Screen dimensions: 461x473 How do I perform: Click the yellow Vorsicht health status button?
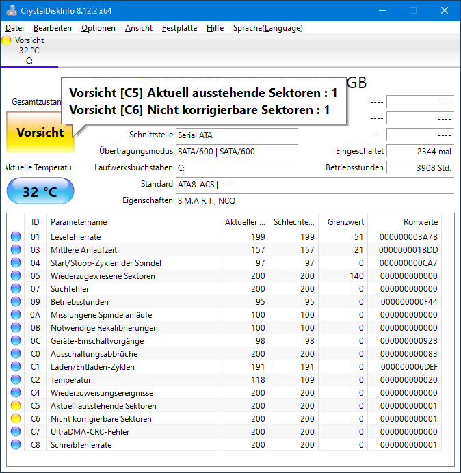click(40, 132)
